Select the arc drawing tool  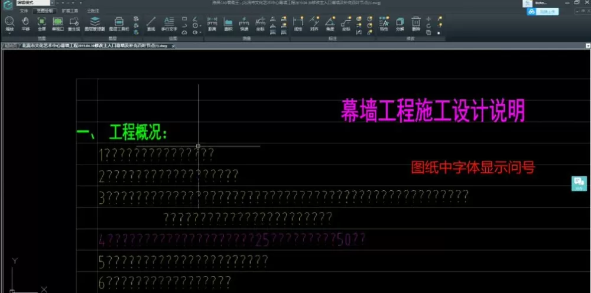click(184, 25)
